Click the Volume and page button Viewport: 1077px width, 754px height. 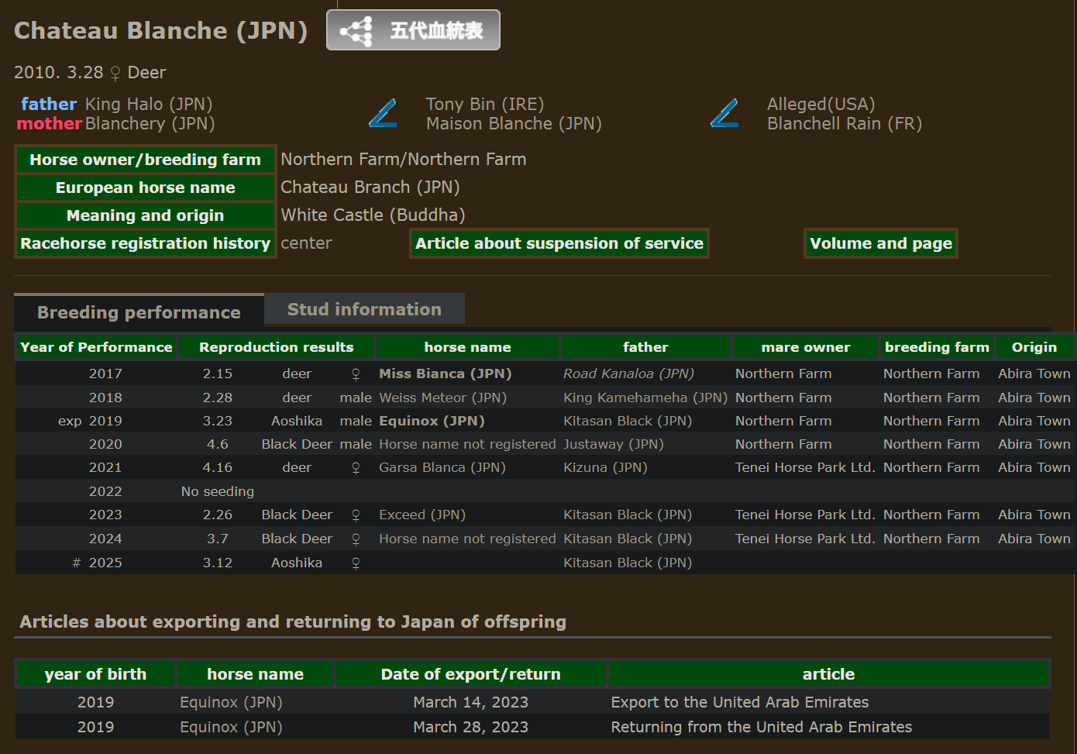click(881, 243)
